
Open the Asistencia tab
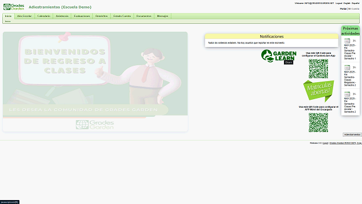pyautogui.click(x=62, y=16)
